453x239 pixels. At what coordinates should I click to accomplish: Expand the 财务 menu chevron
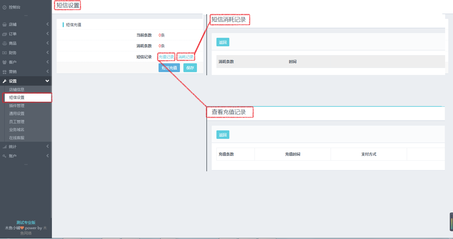click(48, 53)
